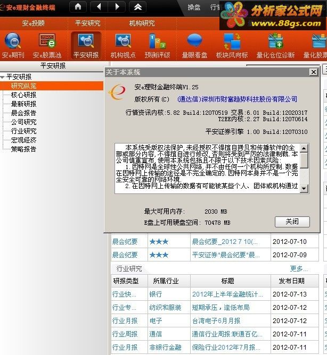
Task: Click the 2030 MB memory value
Action: click(216, 212)
